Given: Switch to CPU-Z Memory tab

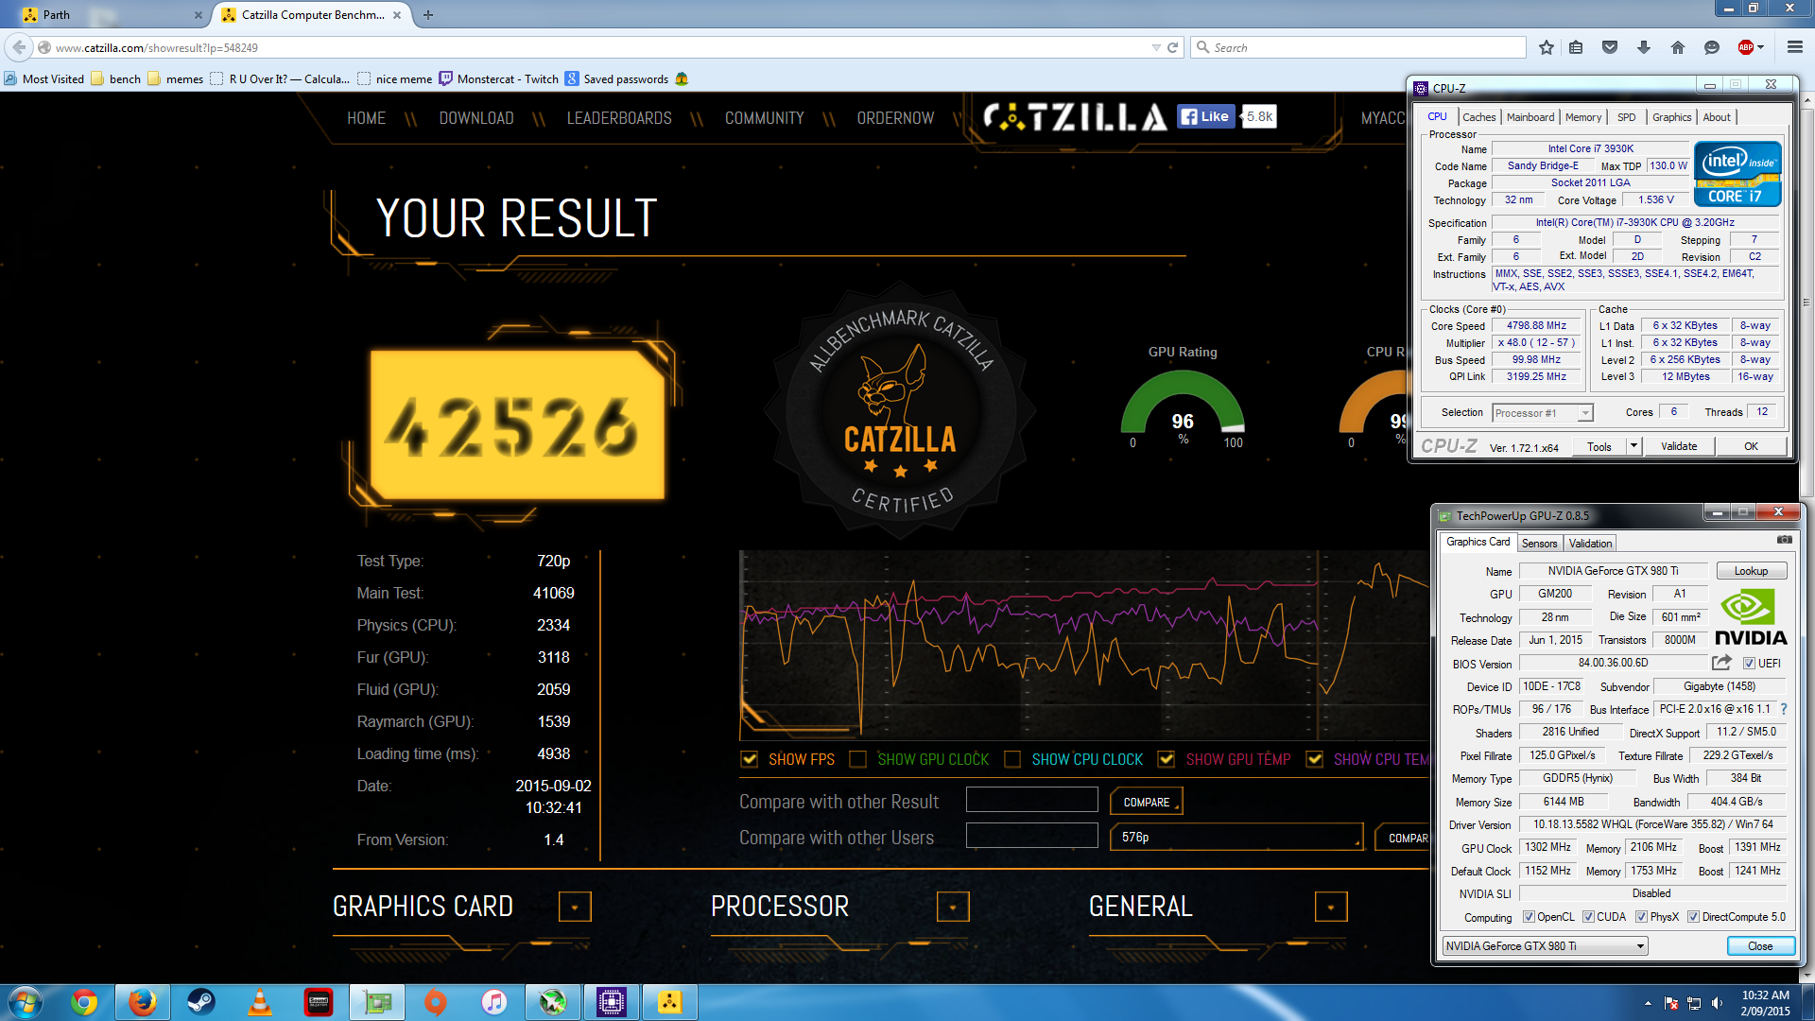Looking at the screenshot, I should [1583, 117].
